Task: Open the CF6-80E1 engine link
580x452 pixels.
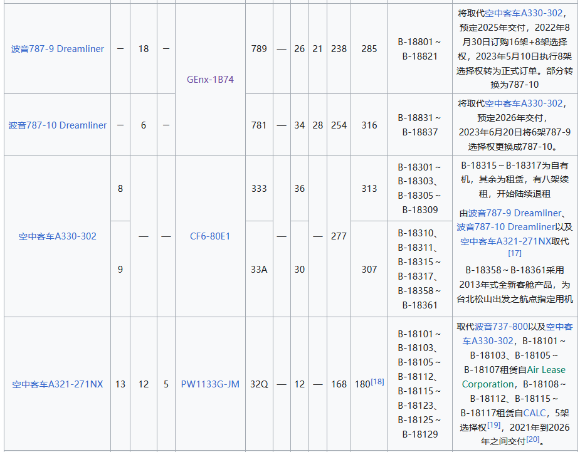Action: pos(210,236)
